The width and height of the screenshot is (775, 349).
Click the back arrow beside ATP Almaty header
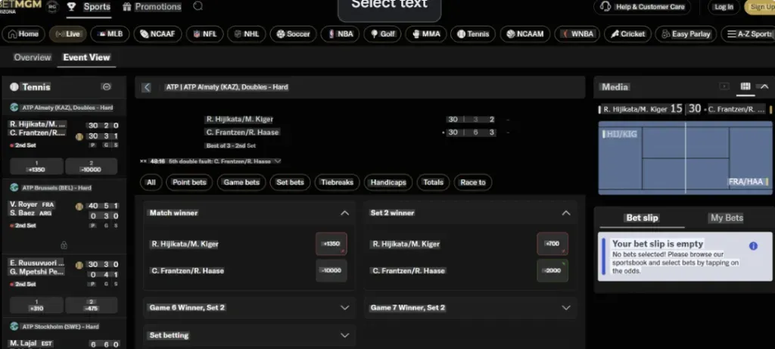pyautogui.click(x=146, y=88)
